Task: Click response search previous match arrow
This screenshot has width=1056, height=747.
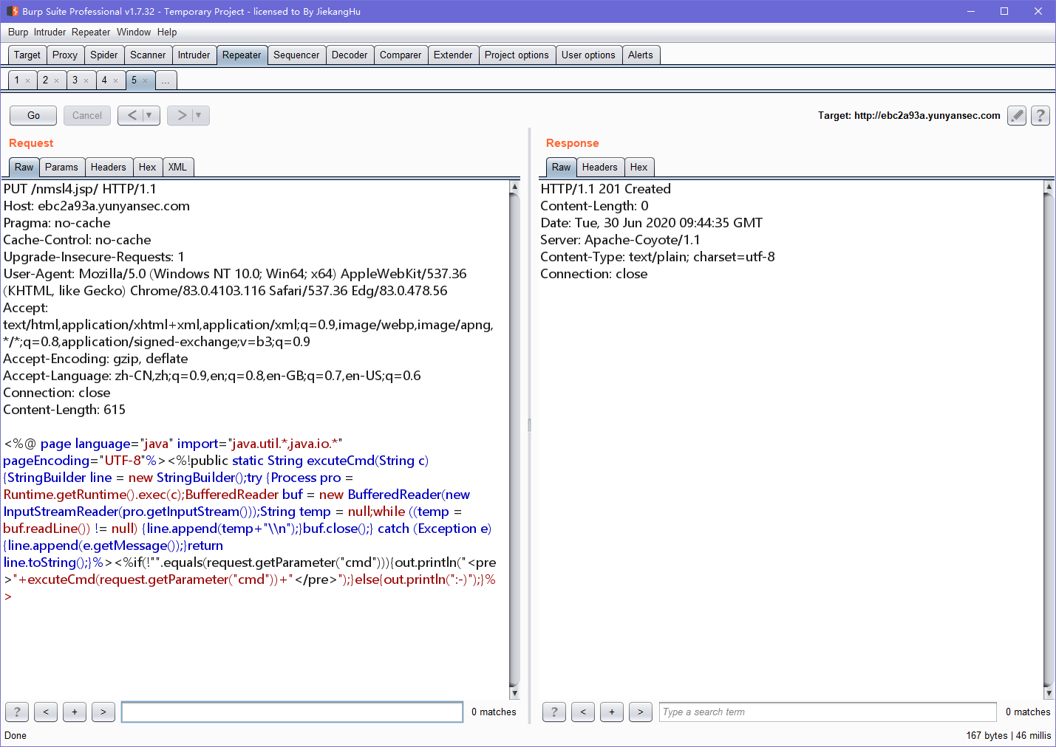Action: (x=583, y=712)
